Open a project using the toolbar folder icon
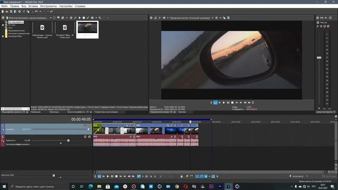This screenshot has height=190, width=338. (x=7, y=12)
